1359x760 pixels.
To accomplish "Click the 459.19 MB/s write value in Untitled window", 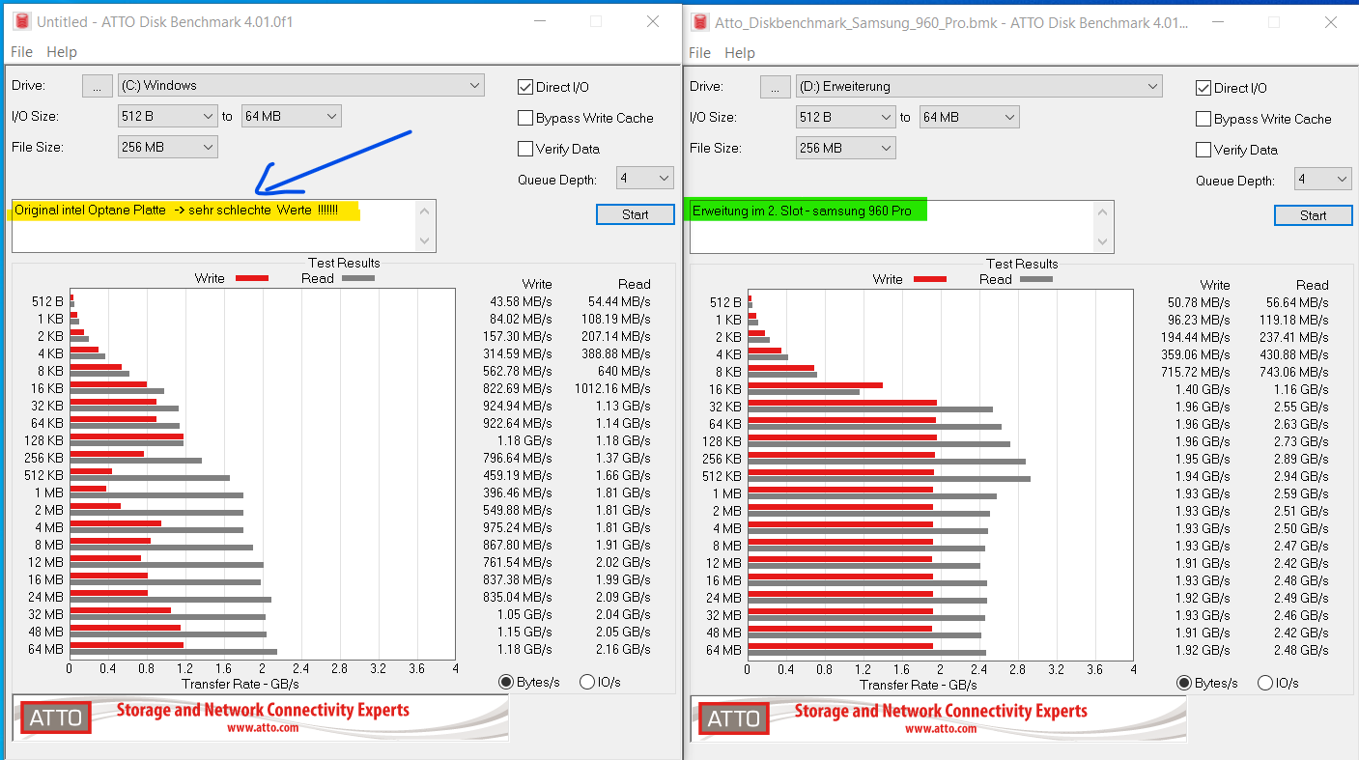I will point(518,475).
